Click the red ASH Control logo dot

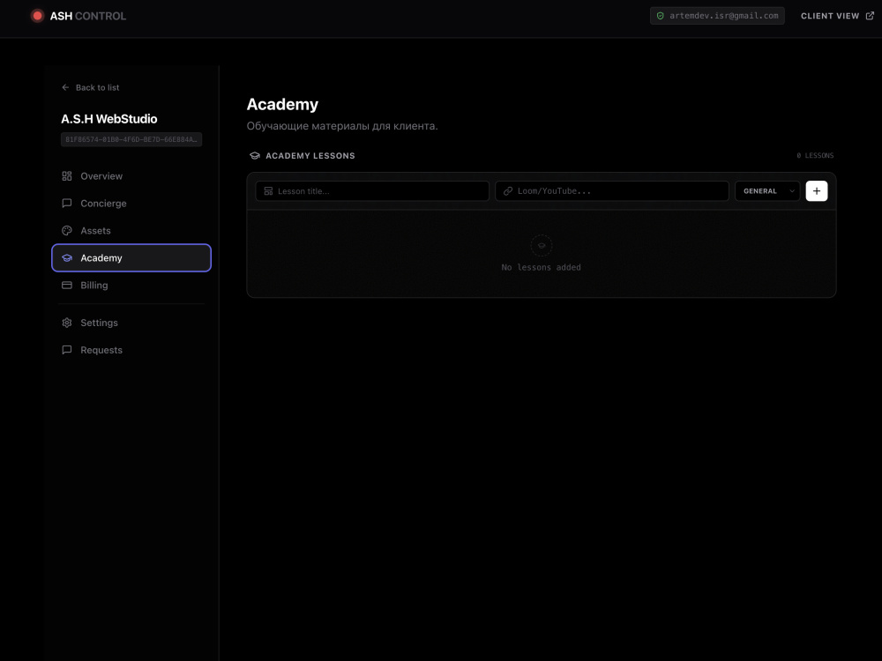[x=37, y=16]
